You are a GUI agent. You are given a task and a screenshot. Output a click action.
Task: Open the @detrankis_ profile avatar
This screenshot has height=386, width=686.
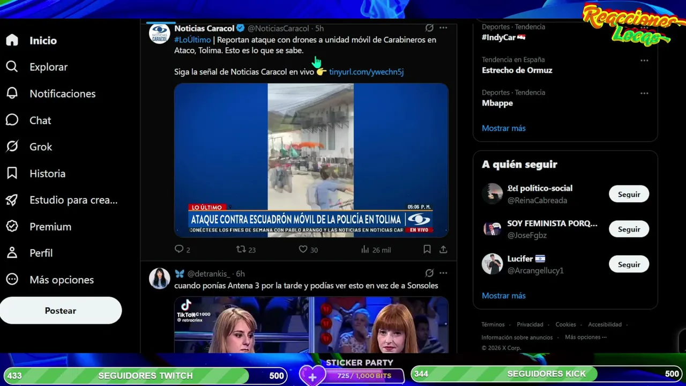click(159, 279)
